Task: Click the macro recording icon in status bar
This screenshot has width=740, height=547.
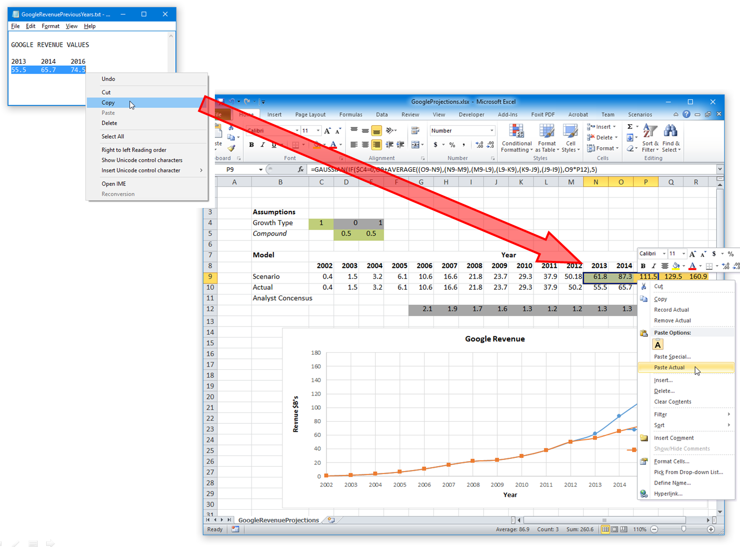Action: [235, 529]
